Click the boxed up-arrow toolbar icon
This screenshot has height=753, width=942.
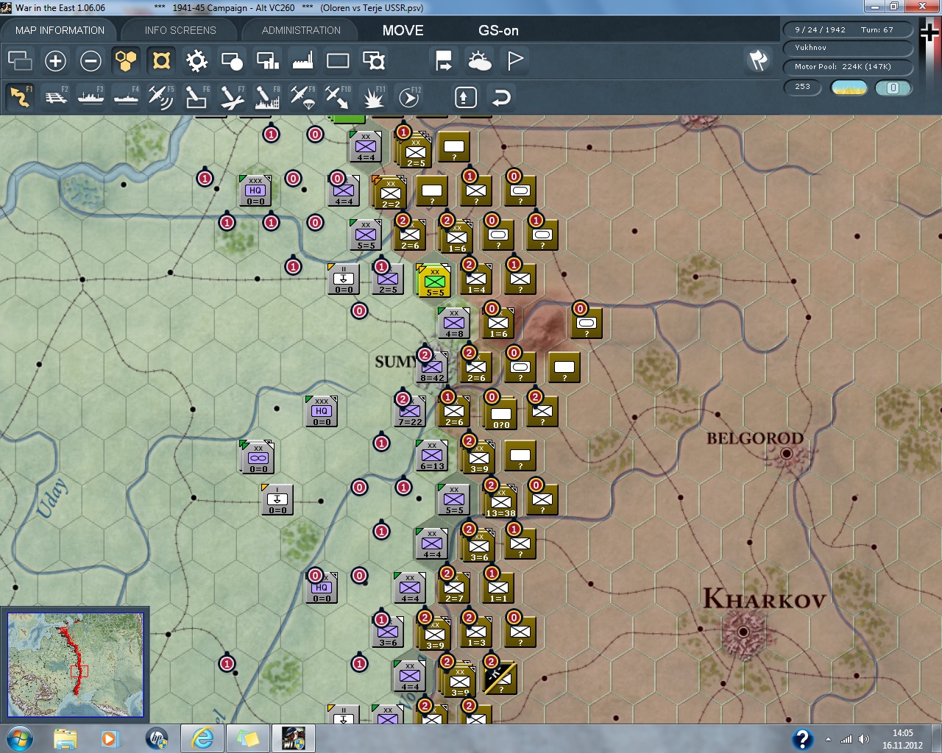(466, 97)
